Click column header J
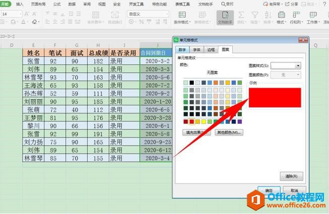 [x=156, y=45]
